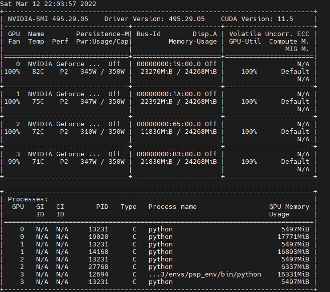The height and width of the screenshot is (292, 330).
Task: Click memory value '22392MiB / 24268MiB'
Action: 179,102
